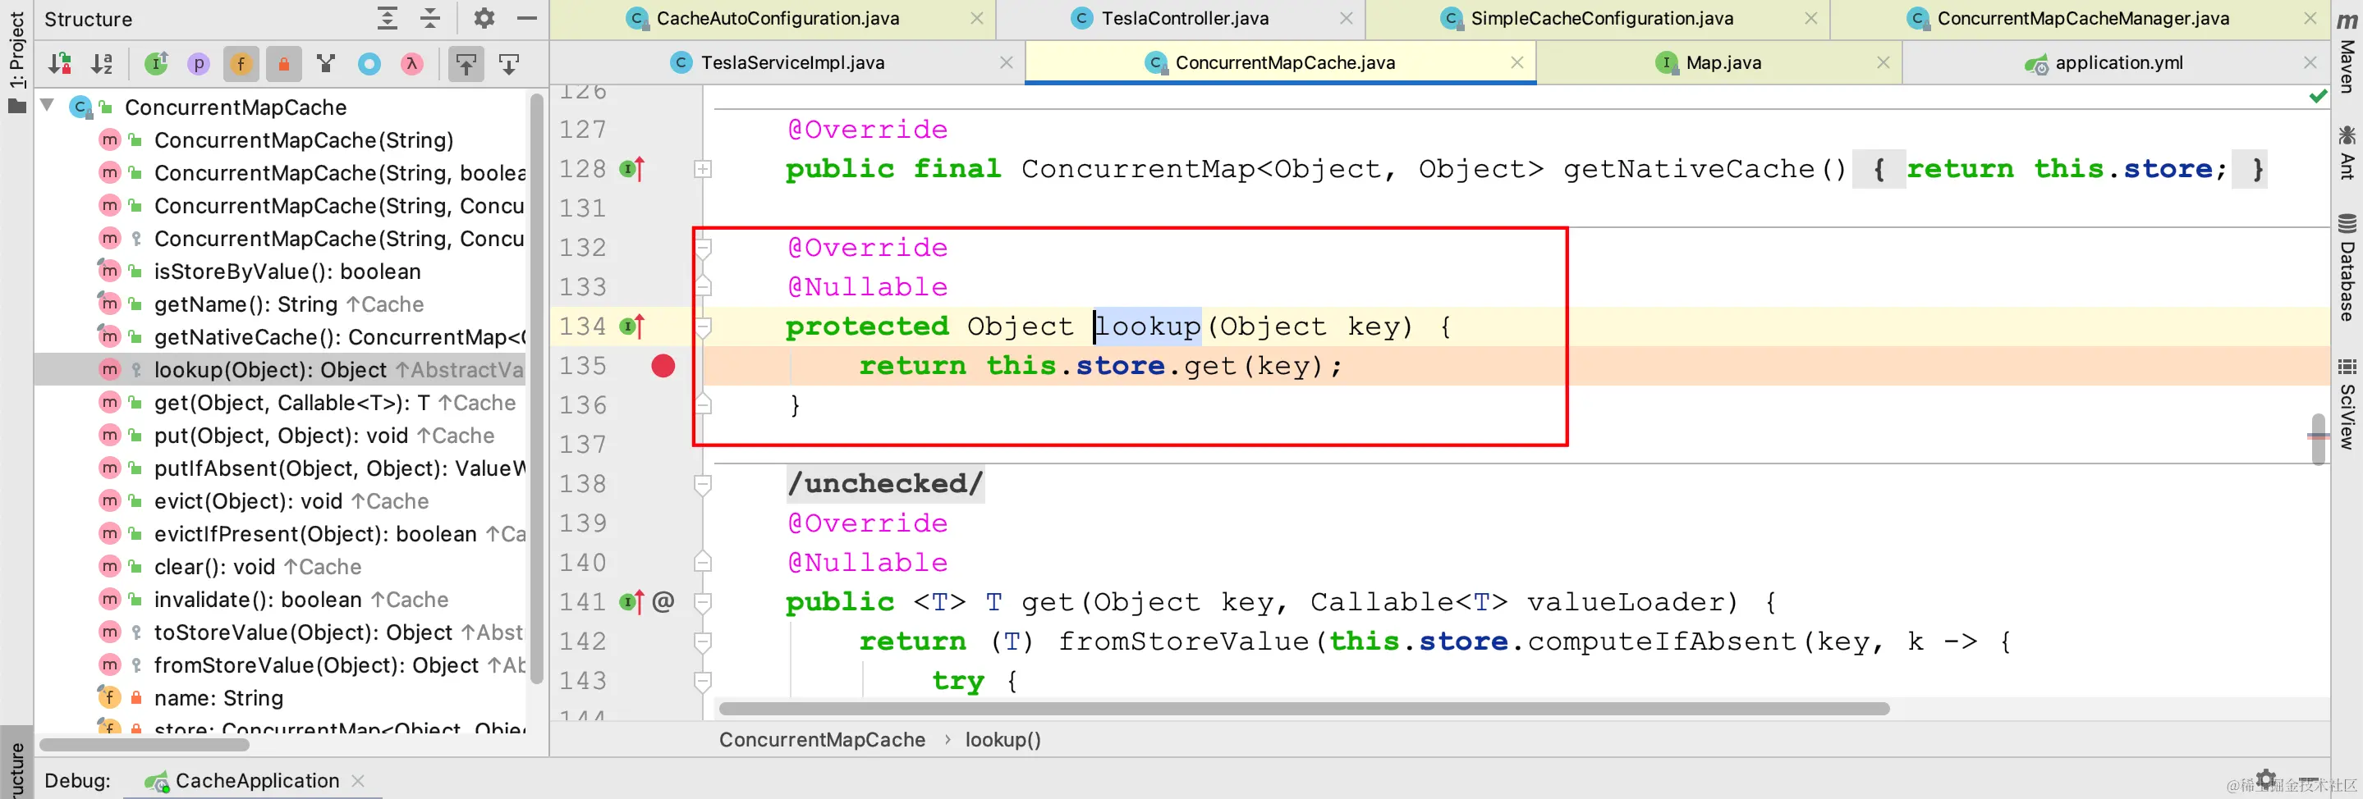The height and width of the screenshot is (799, 2363).
Task: Click Sort by Visibility icon in Structure toolbar
Action: pos(61,63)
